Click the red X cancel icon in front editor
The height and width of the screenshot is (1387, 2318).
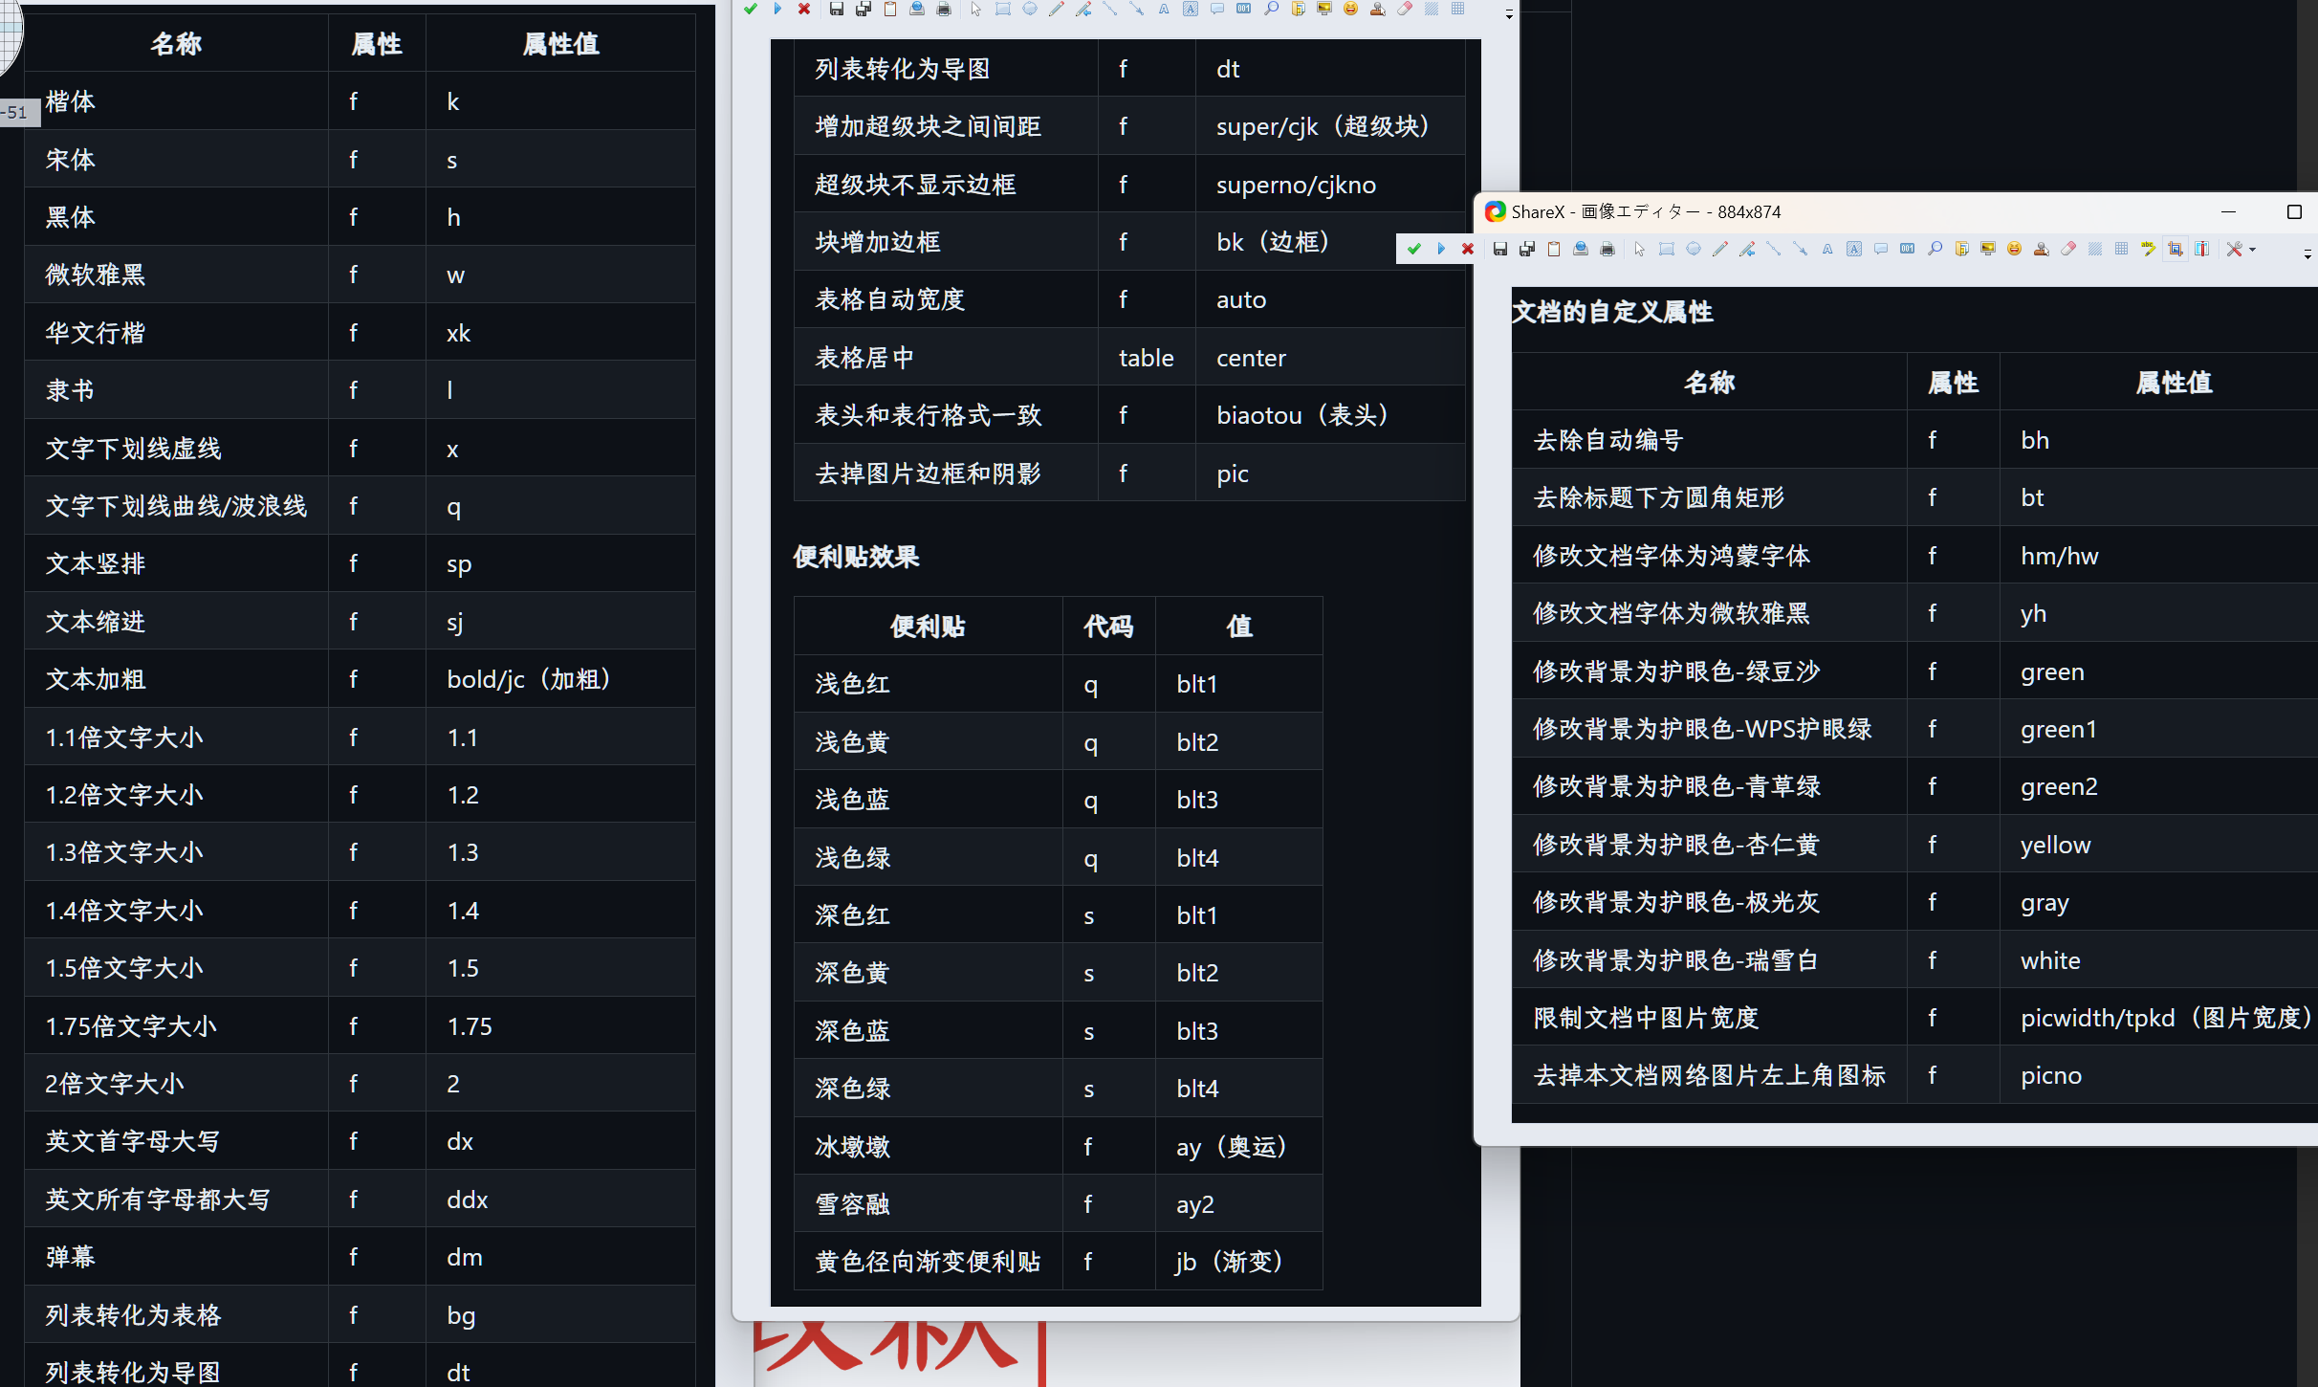click(1468, 250)
